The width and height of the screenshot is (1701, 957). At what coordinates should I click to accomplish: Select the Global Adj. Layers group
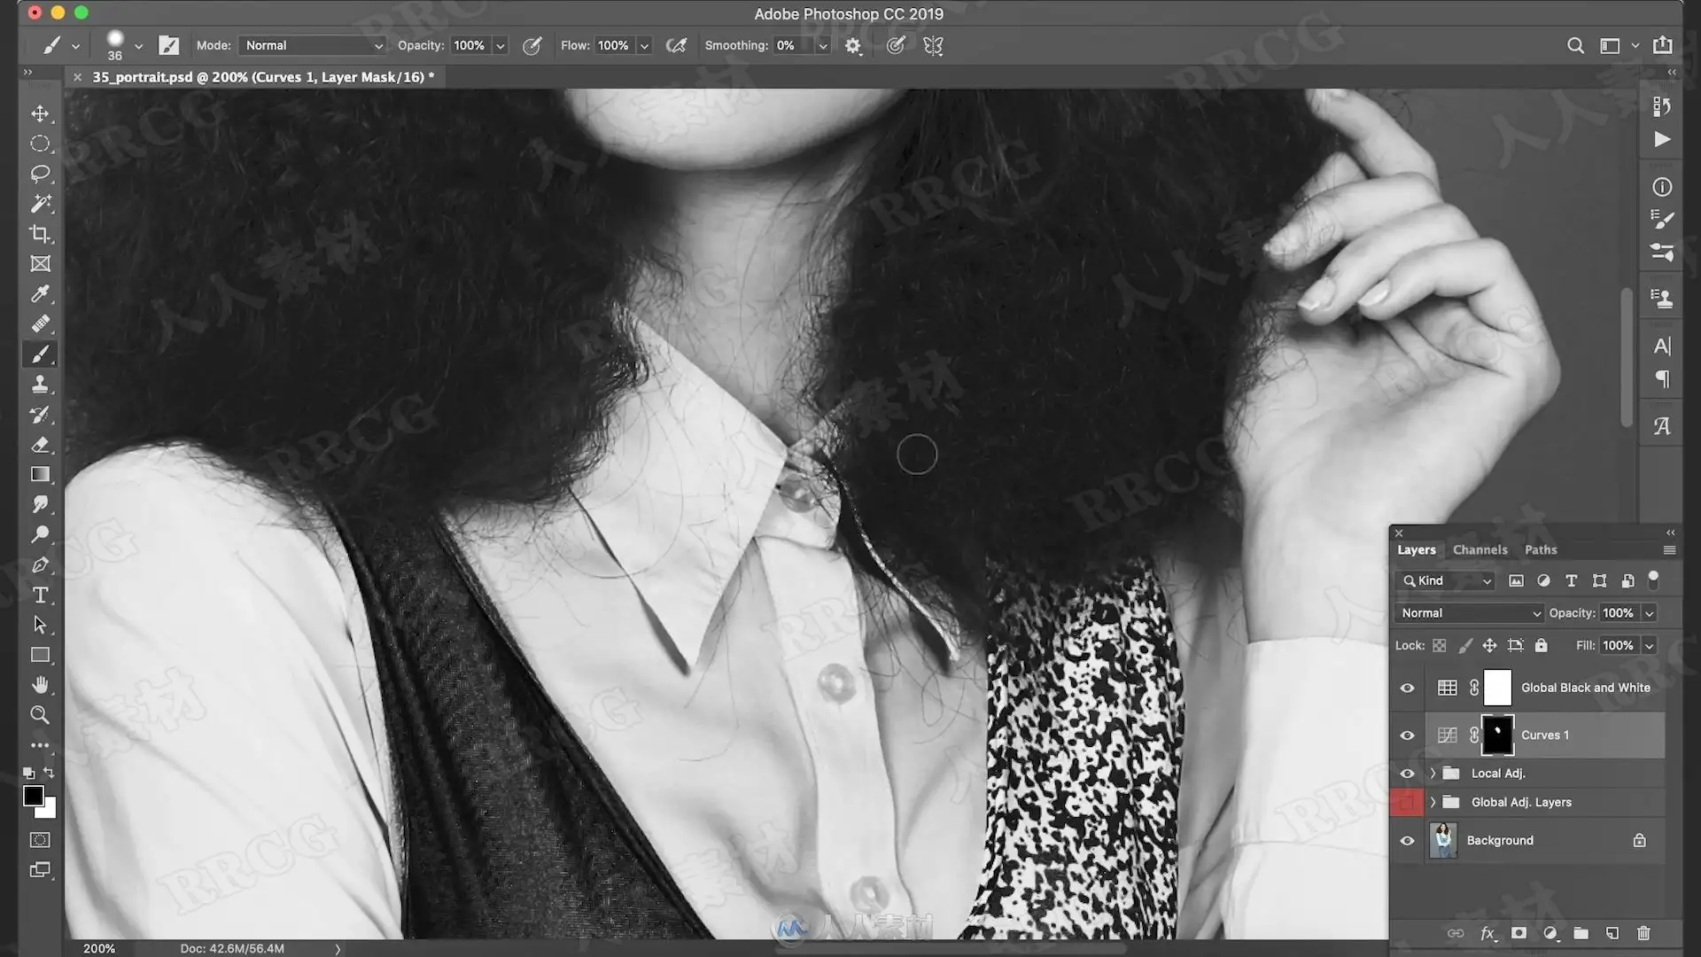click(1521, 803)
